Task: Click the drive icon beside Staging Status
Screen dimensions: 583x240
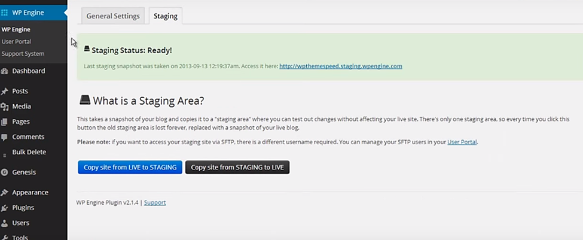Action: (x=87, y=48)
